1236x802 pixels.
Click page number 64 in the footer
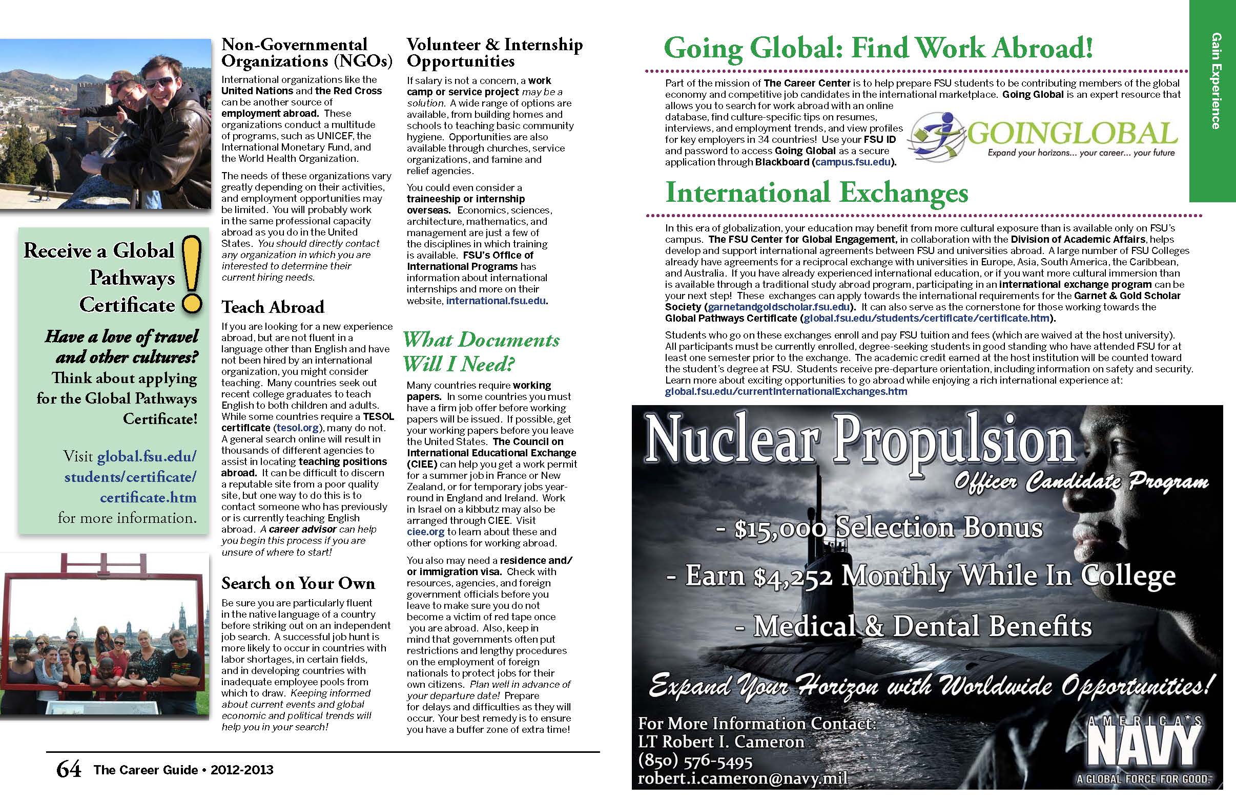(x=69, y=770)
